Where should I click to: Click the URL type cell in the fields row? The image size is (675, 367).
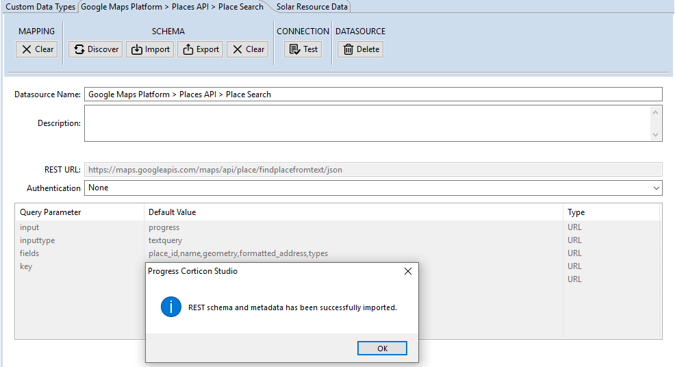[x=574, y=253]
